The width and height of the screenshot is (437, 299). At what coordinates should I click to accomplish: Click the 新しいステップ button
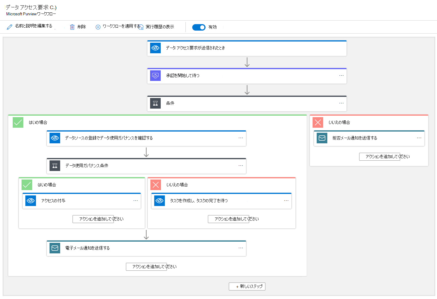tap(247, 286)
